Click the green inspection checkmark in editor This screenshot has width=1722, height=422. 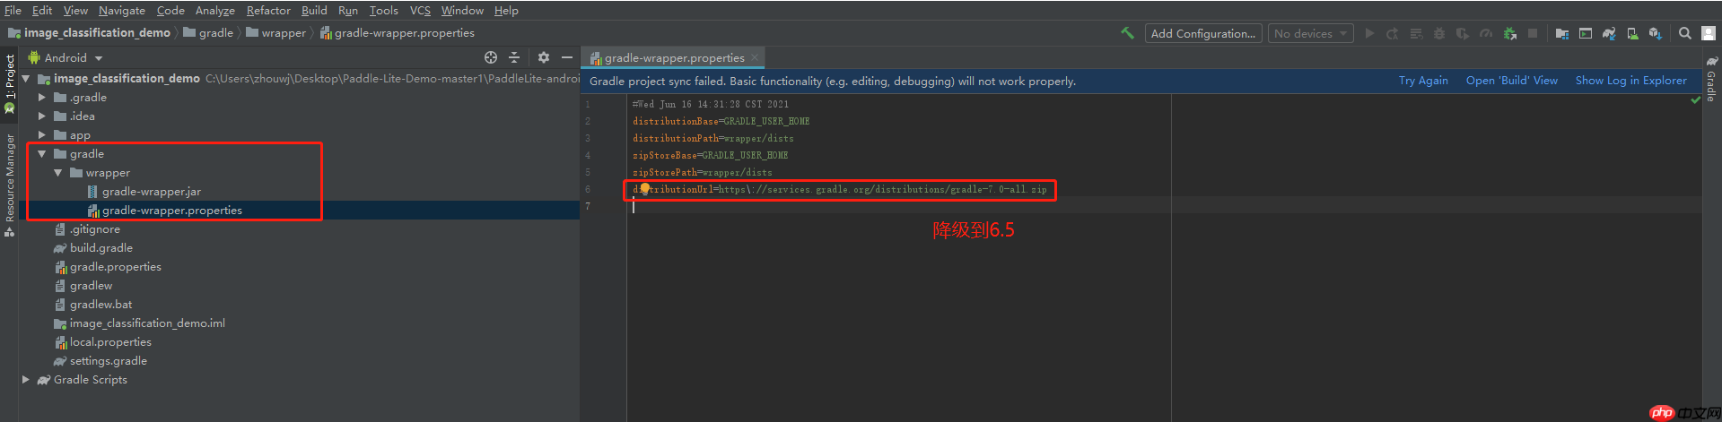(x=1696, y=99)
